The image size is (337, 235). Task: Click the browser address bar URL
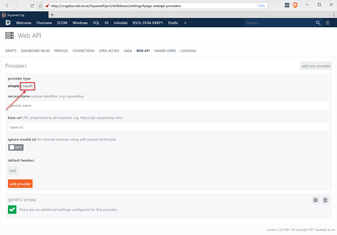(x=116, y=6)
